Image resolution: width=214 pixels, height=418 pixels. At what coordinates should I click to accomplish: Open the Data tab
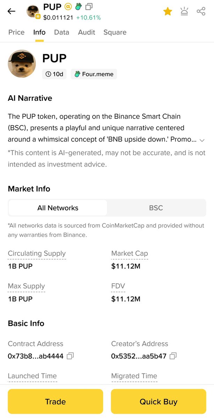(x=61, y=32)
